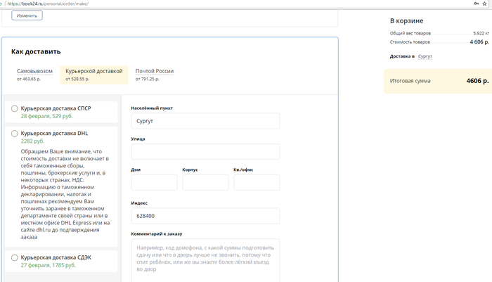Focus the Улица street field

pyautogui.click(x=205, y=152)
